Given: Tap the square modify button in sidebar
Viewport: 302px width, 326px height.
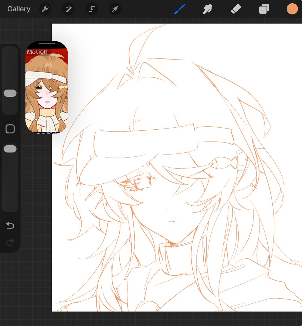Looking at the screenshot, I should click(10, 129).
